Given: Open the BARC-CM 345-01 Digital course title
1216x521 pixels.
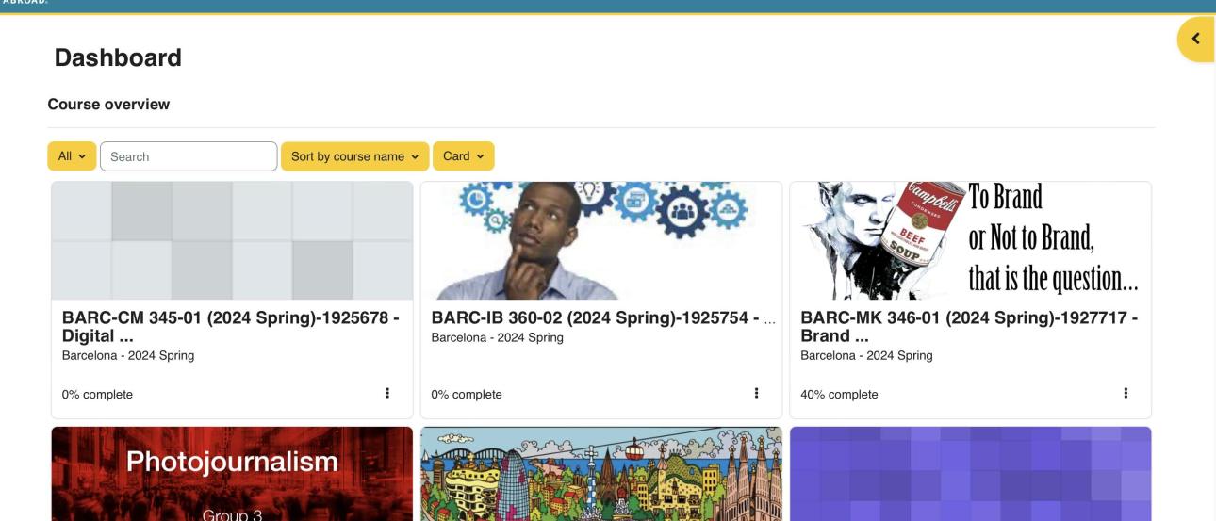Looking at the screenshot, I should [230, 328].
